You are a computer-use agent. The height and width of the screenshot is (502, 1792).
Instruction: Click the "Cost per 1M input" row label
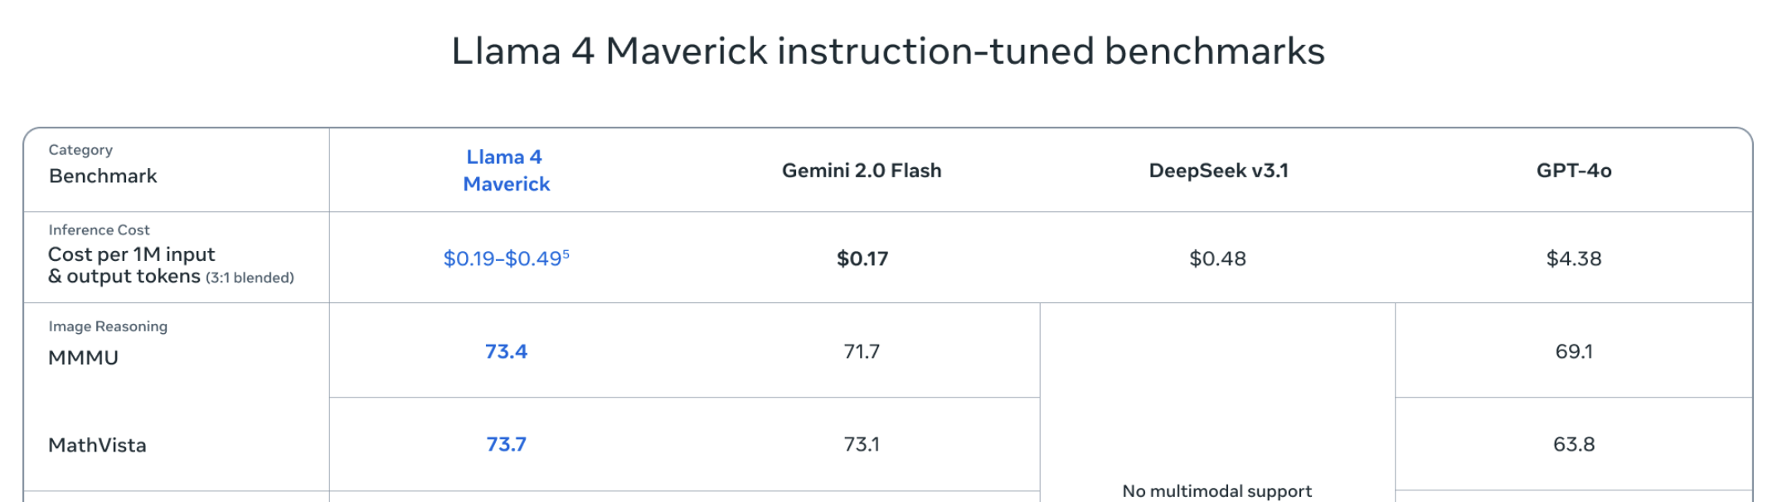pos(132,254)
